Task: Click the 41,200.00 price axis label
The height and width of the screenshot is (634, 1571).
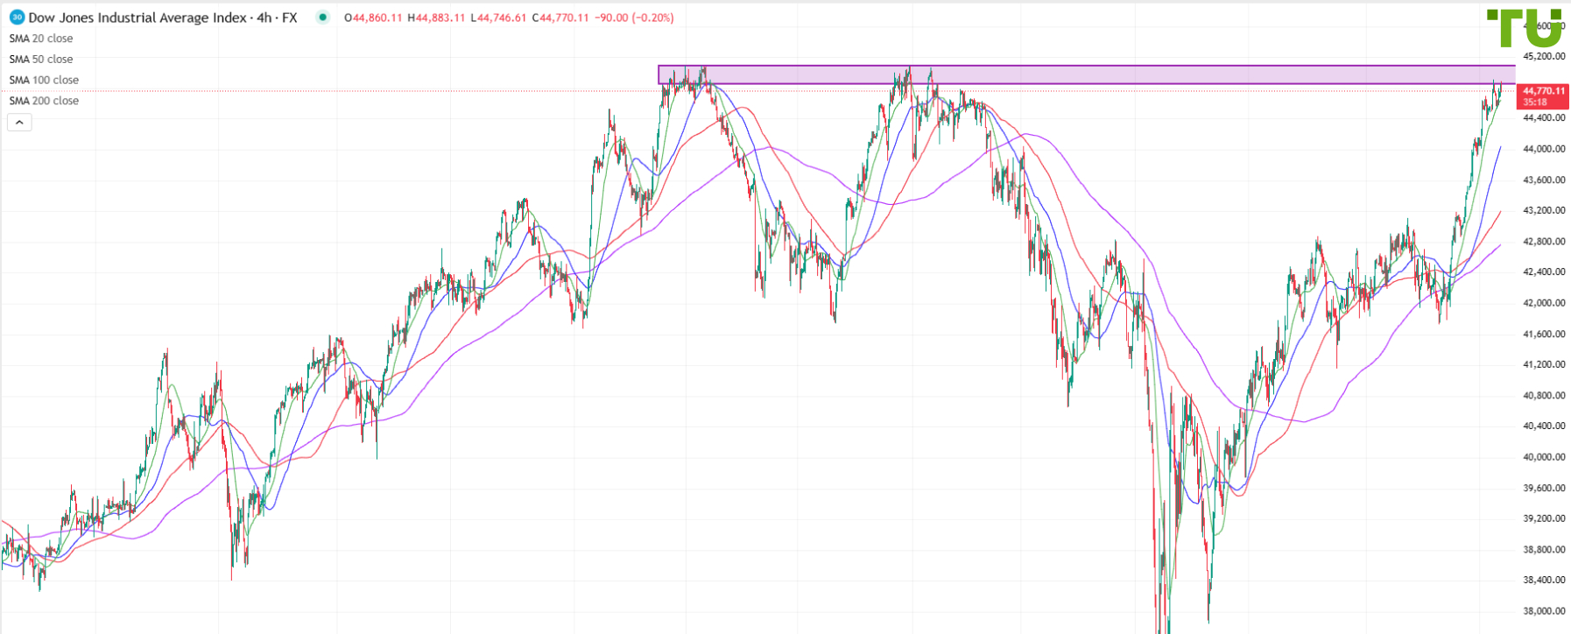Action: (x=1544, y=364)
